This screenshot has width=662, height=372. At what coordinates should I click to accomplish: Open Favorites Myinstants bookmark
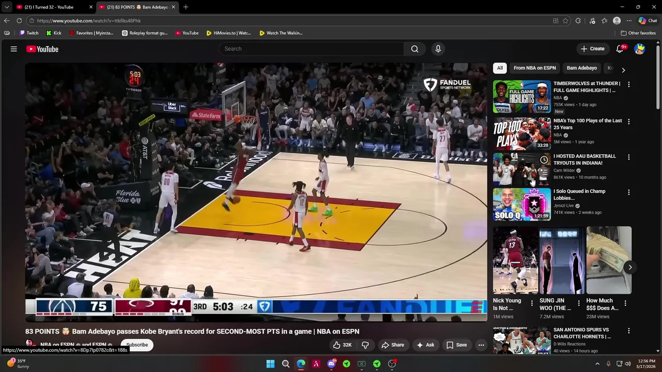pos(91,33)
